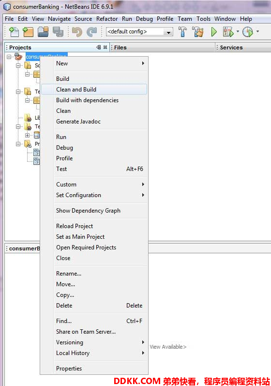Collapse the Source Packages tree node
The width and height of the screenshot is (271, 386).
18,65
